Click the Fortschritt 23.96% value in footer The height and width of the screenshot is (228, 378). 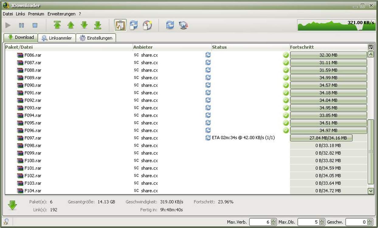[x=225, y=202]
